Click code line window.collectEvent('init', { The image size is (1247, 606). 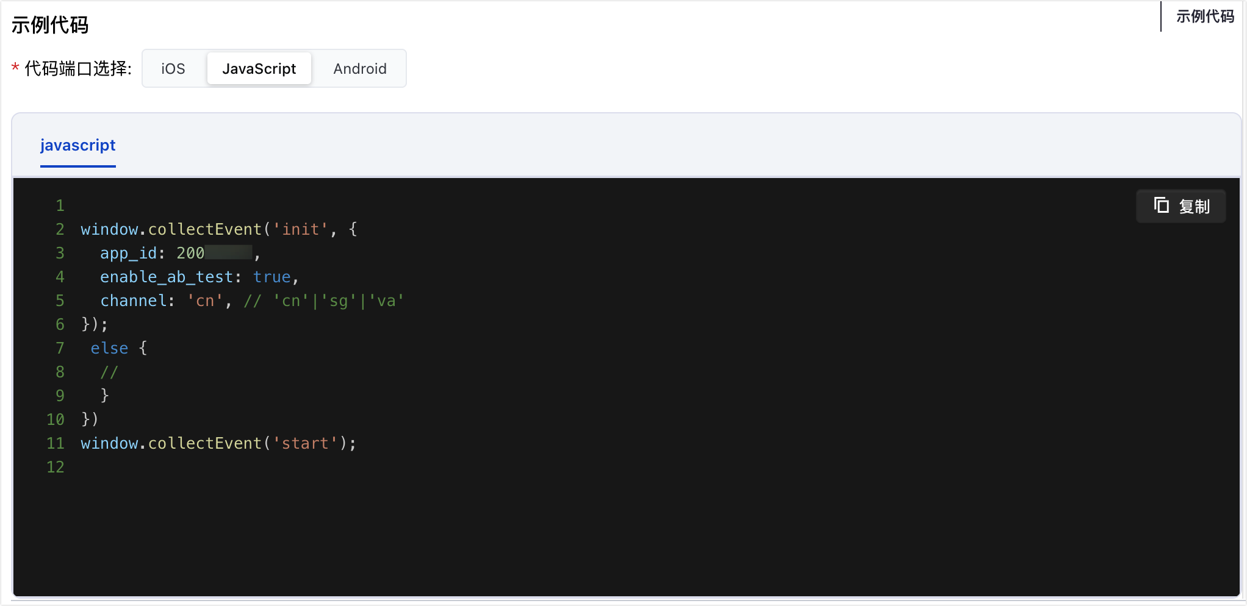click(219, 229)
